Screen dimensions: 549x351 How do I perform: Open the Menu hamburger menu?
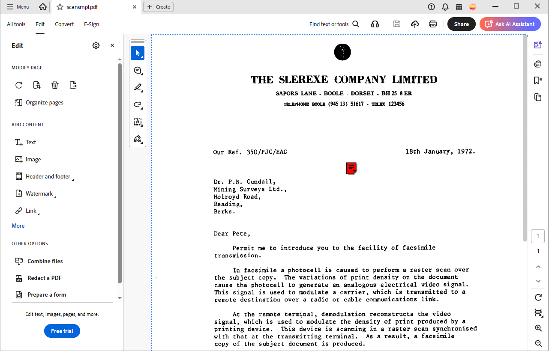click(x=18, y=7)
